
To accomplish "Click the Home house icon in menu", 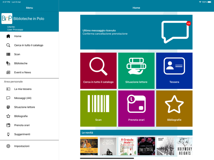I will coord(8,36).
